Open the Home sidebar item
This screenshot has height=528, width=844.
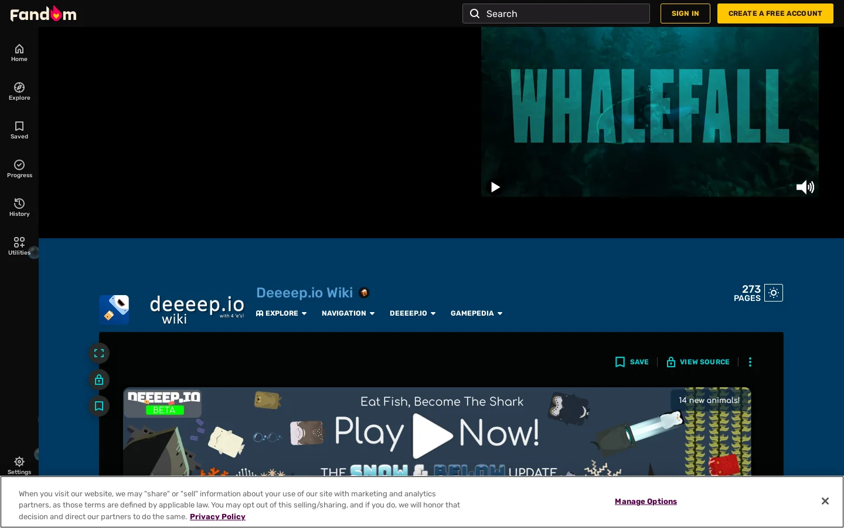19,53
